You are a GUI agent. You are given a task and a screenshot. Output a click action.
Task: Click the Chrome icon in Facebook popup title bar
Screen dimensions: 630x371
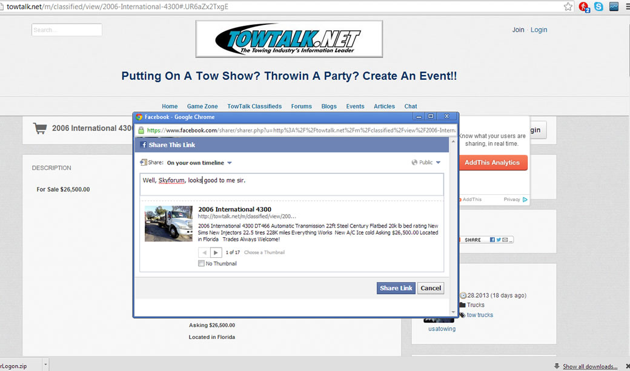pyautogui.click(x=139, y=117)
